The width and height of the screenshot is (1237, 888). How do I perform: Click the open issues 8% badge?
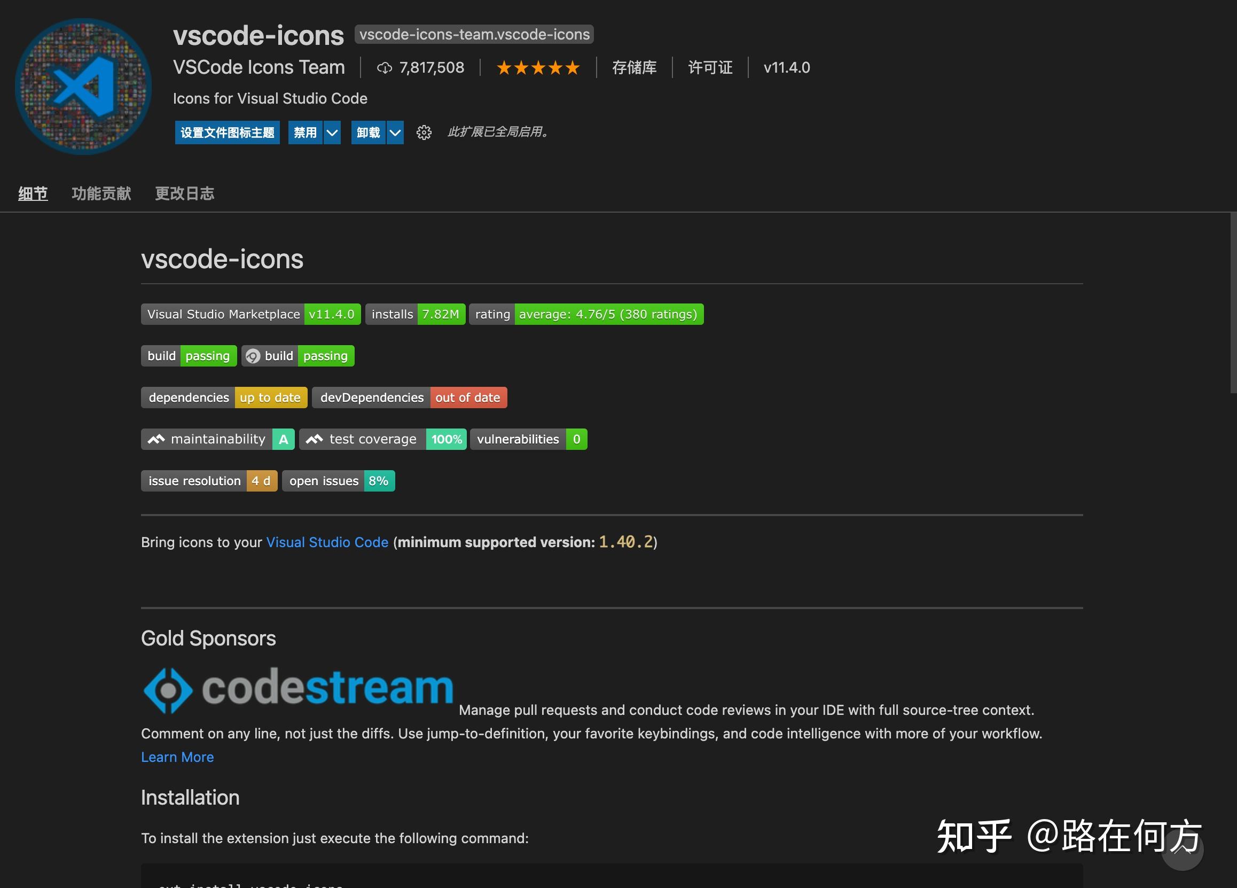coord(338,480)
